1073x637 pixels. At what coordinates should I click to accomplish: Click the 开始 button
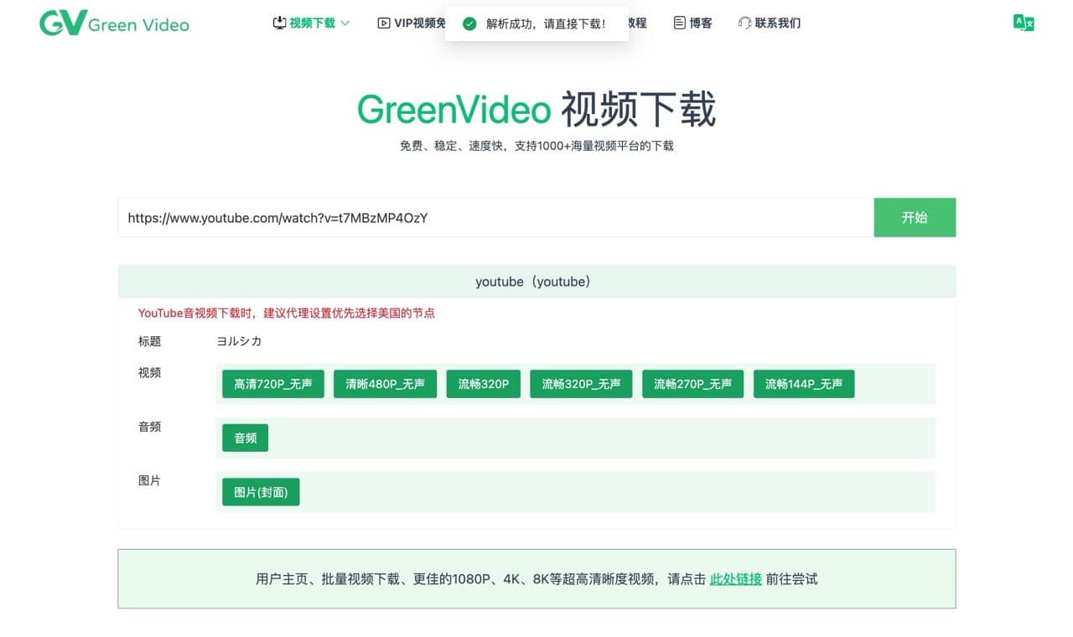click(x=915, y=218)
